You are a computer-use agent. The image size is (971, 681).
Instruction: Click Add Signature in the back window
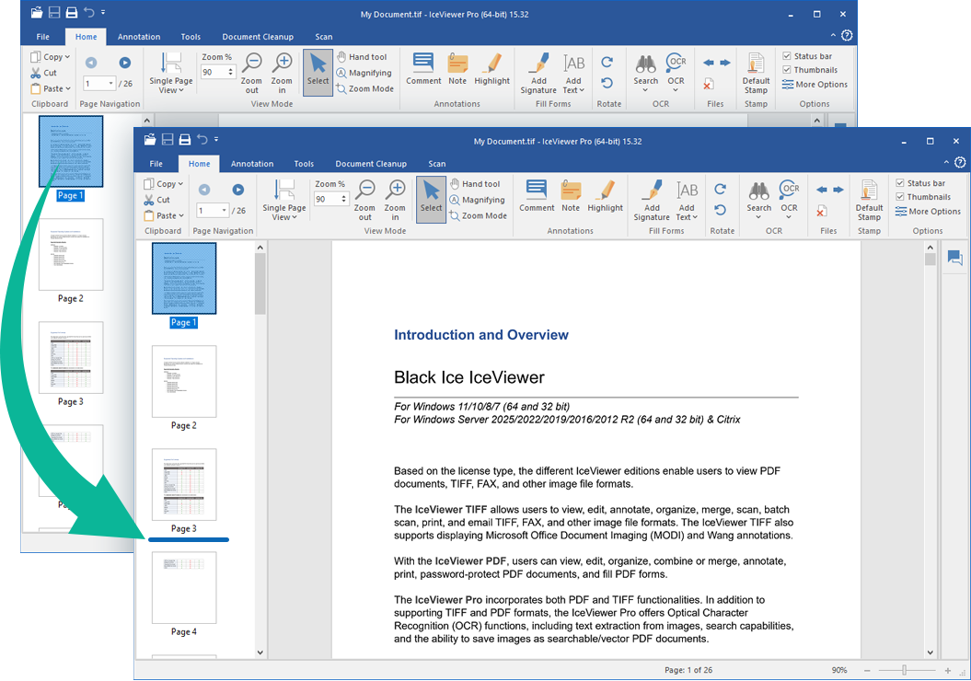(538, 73)
